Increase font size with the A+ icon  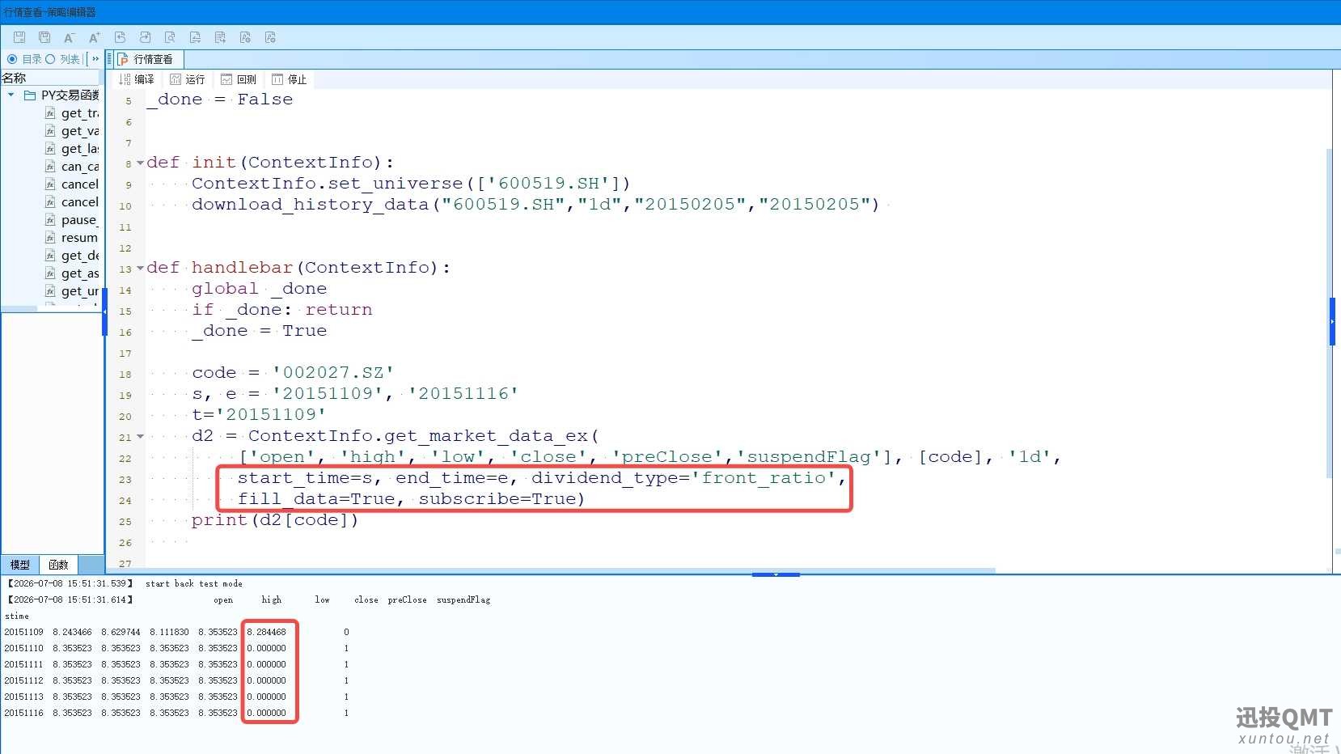pos(94,37)
